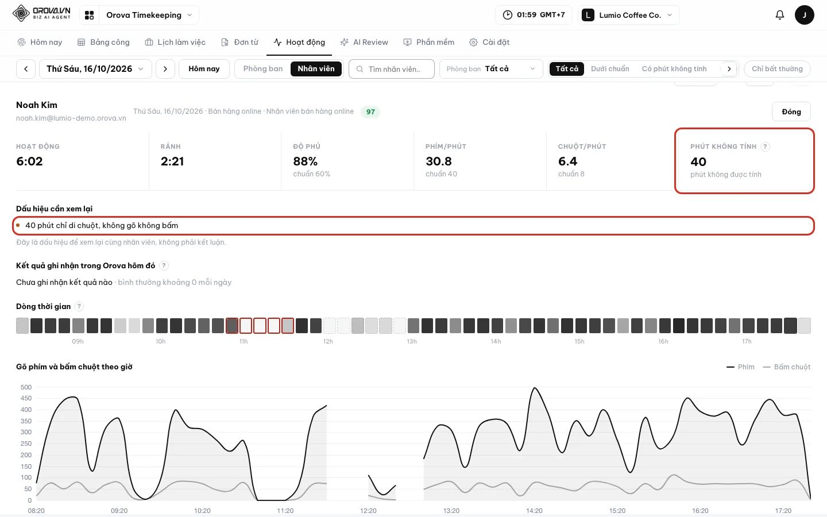
Task: Switch to Bảng công tab
Action: click(x=103, y=43)
